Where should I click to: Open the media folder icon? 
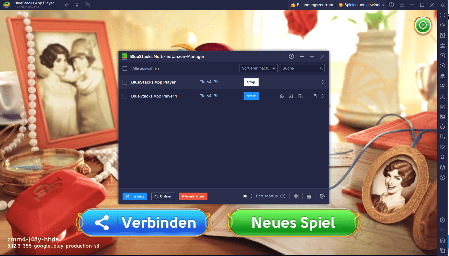(442, 116)
